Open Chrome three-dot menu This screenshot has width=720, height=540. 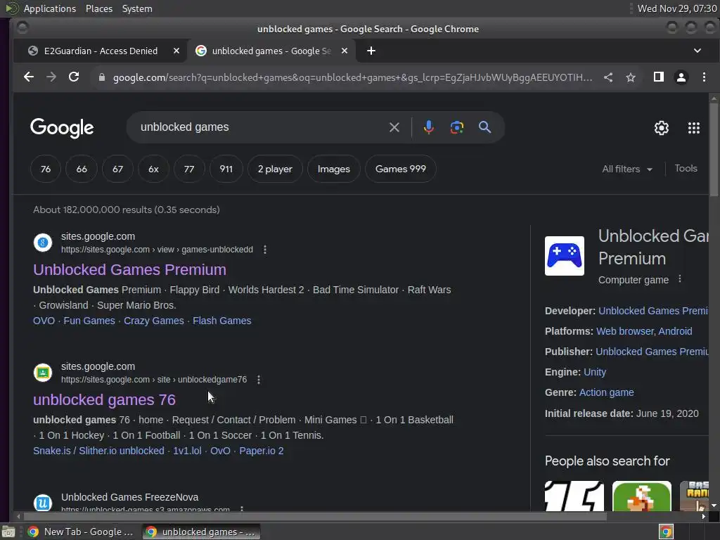click(704, 77)
